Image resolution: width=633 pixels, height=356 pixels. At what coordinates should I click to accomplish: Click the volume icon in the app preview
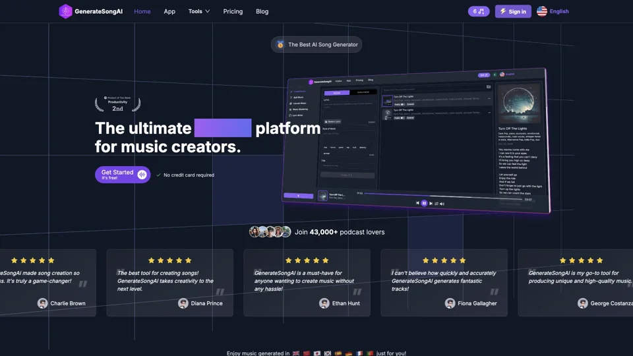[x=442, y=204]
